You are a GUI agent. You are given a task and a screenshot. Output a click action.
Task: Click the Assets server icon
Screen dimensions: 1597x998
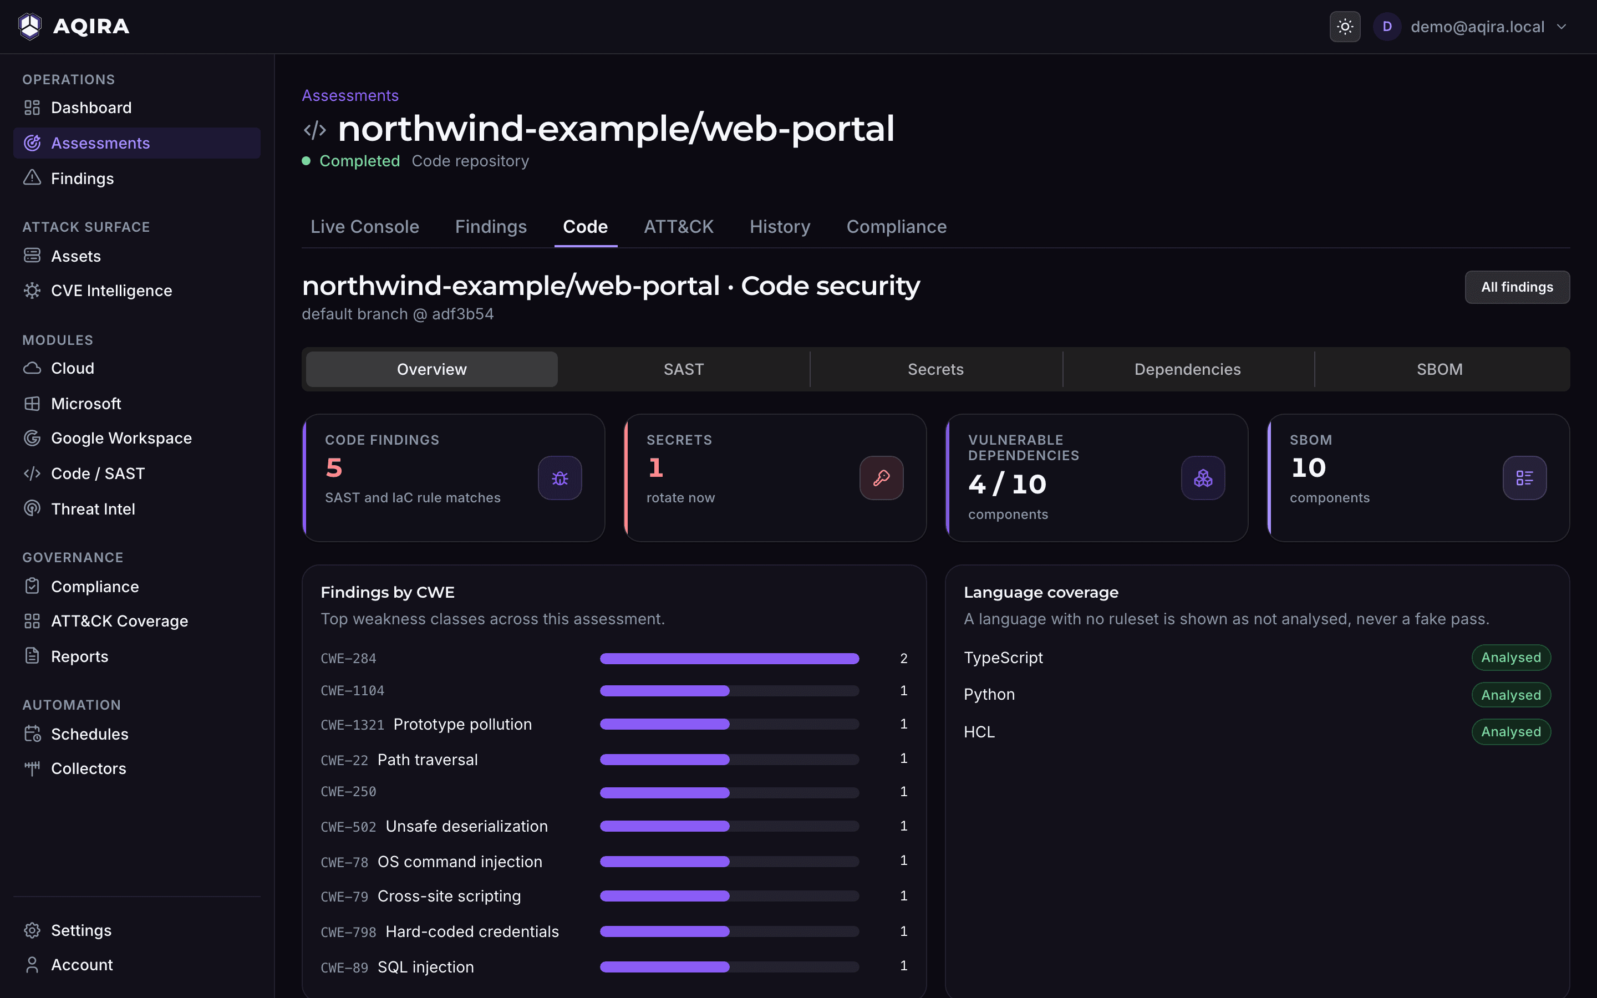32,256
